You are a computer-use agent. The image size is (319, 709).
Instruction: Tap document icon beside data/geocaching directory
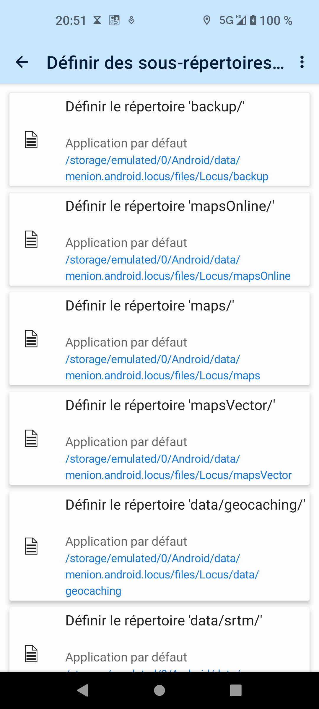(31, 546)
